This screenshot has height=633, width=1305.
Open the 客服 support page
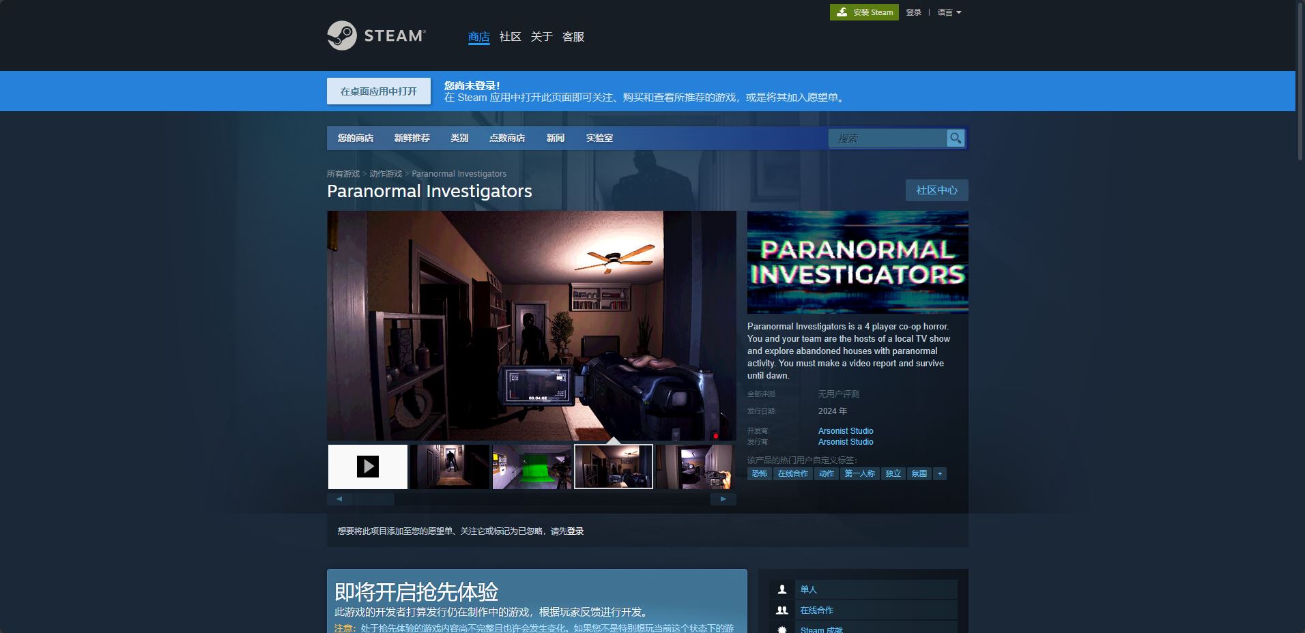tap(573, 37)
